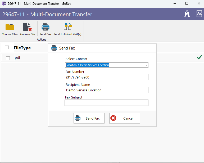Click the chart icon in header
This screenshot has width=204, height=163.
point(199,14)
